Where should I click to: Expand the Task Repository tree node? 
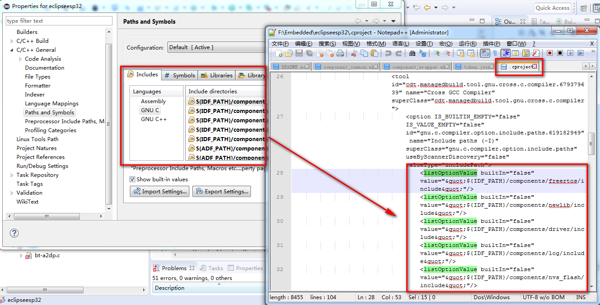click(x=12, y=175)
